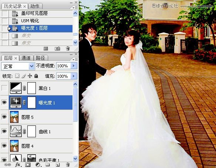Add layer mask at panel bottom
Image resolution: width=216 pixels, height=168 pixels.
(28, 165)
